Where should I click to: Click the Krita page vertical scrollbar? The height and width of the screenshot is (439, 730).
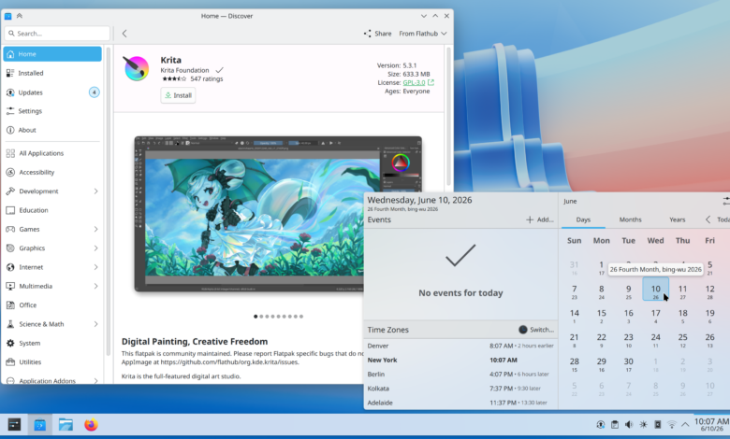(448, 116)
